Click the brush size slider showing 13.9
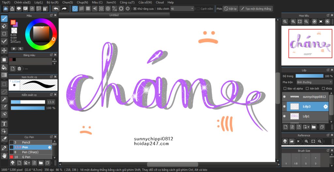This screenshot has height=172, width=334. click(28, 102)
